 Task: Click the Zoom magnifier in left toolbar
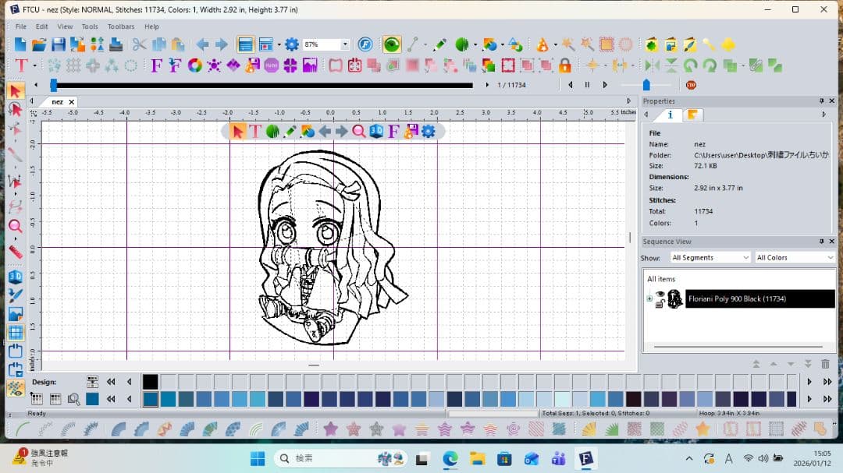(x=15, y=227)
